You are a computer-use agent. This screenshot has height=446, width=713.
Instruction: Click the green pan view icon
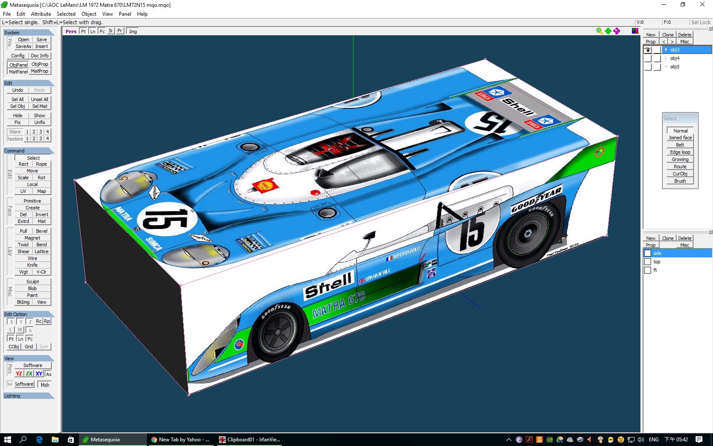[x=608, y=31]
